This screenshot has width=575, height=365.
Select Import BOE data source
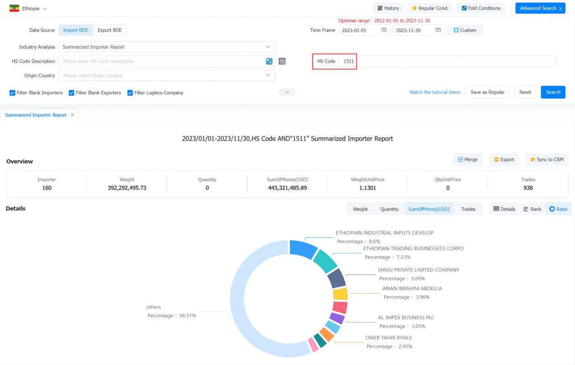click(x=76, y=30)
